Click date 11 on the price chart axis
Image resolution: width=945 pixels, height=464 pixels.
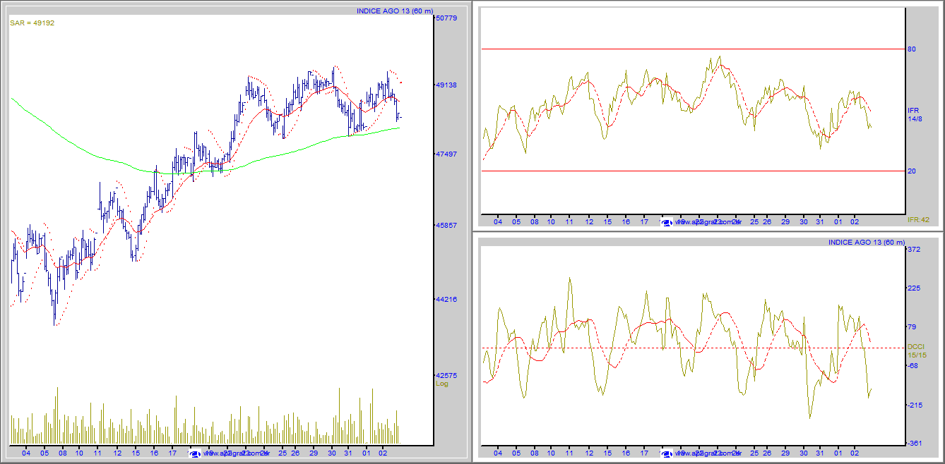point(98,453)
